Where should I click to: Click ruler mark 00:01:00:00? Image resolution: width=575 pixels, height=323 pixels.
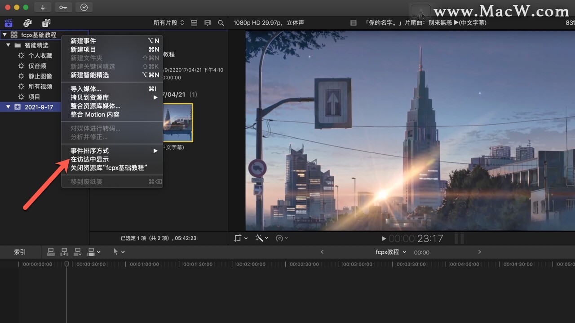(144, 264)
